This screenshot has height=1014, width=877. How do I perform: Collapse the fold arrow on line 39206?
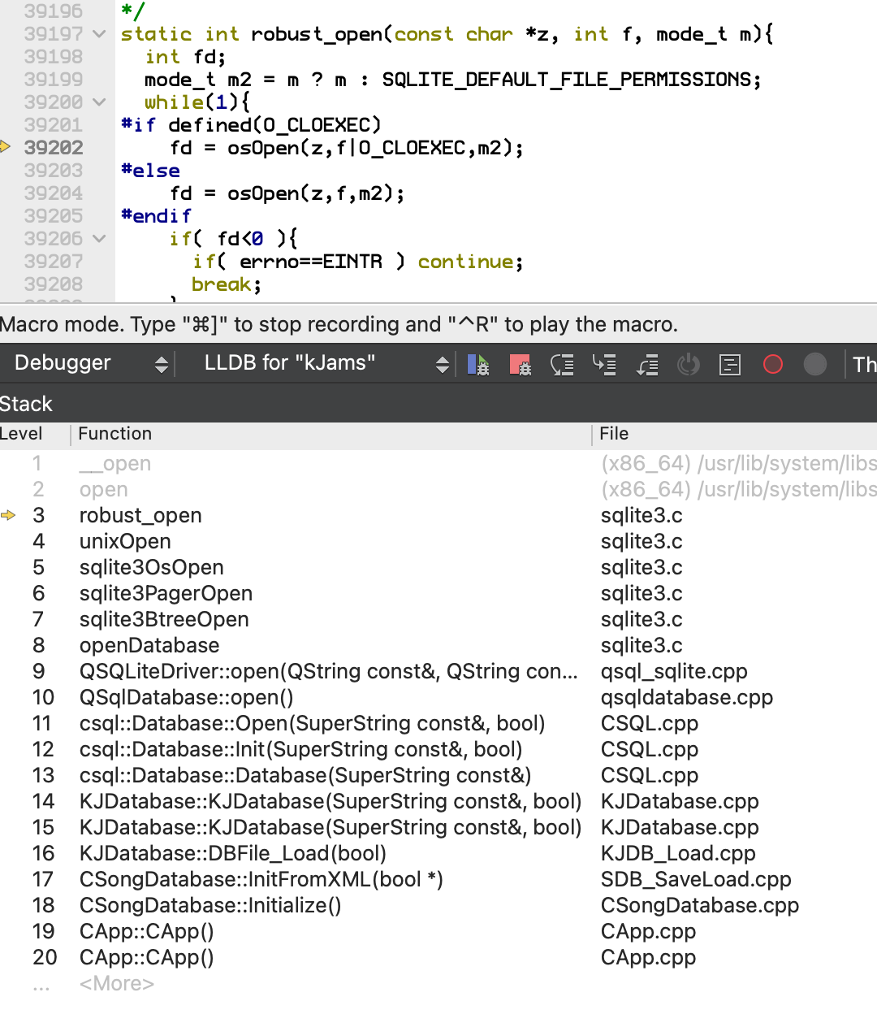tap(99, 239)
